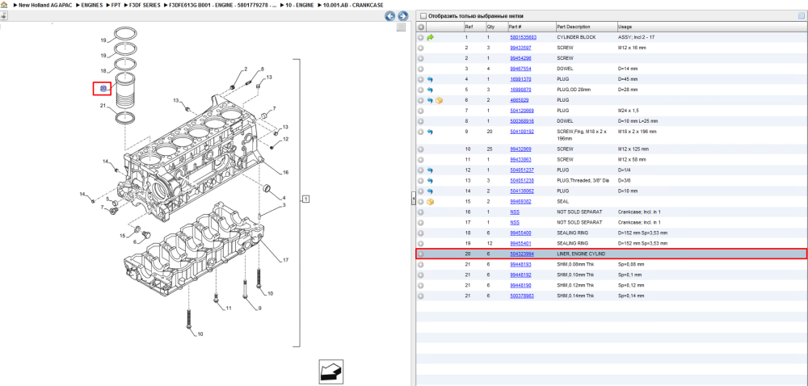Collapse the parts panel with the splitter arrow
The height and width of the screenshot is (386, 808).
pos(413,199)
